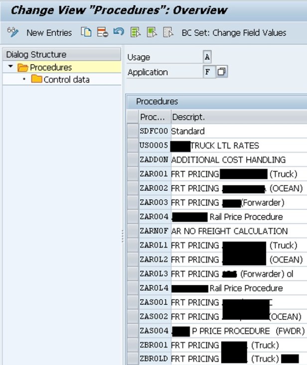
Task: Click the Select Block icon
Action: coord(152,32)
